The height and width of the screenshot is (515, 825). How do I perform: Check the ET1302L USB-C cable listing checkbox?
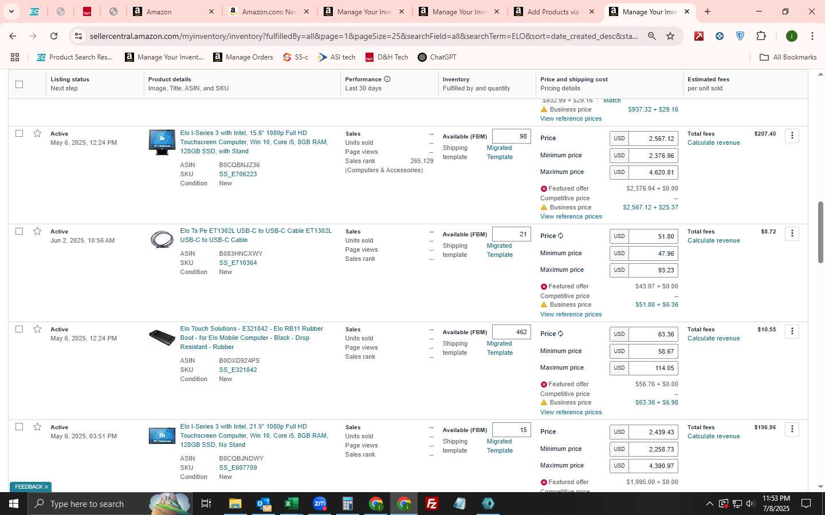click(19, 231)
